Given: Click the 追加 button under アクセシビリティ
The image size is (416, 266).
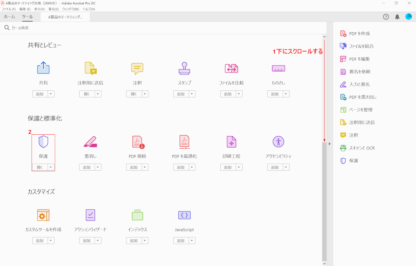Looking at the screenshot, I should (x=275, y=167).
